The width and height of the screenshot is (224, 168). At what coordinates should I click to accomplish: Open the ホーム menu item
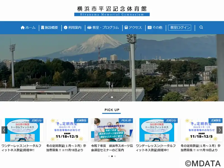(28, 27)
